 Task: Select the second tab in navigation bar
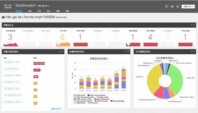30,11
